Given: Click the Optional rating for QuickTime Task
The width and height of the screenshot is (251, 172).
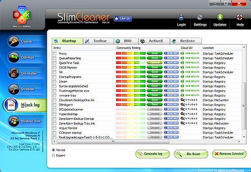Looking at the screenshot, I should pyautogui.click(x=154, y=63).
